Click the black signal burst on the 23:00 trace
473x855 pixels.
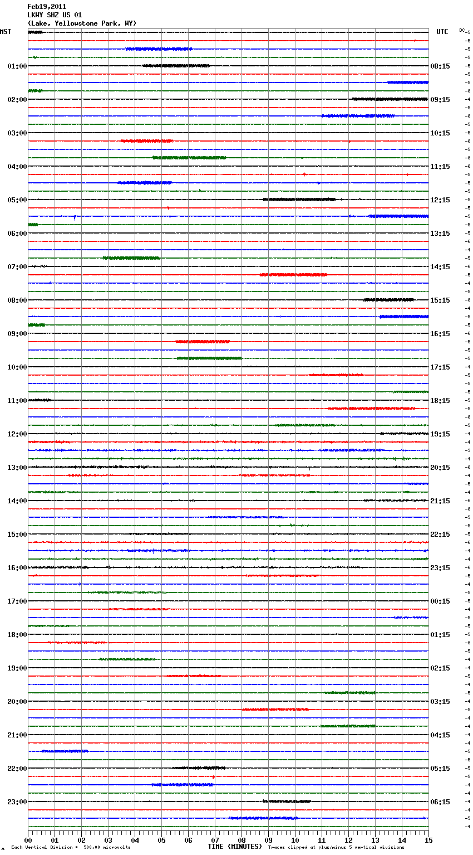(x=287, y=801)
